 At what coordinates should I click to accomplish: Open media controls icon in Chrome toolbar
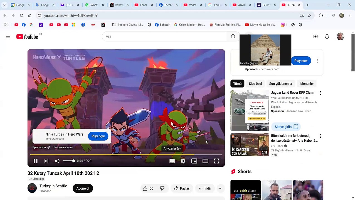(333, 16)
